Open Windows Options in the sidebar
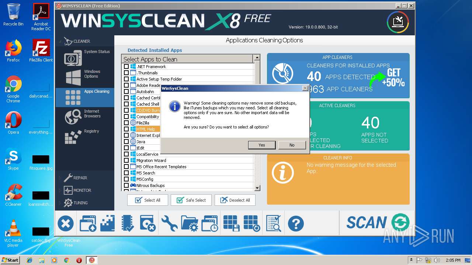Screen dimensions: 472x265 point(85,77)
